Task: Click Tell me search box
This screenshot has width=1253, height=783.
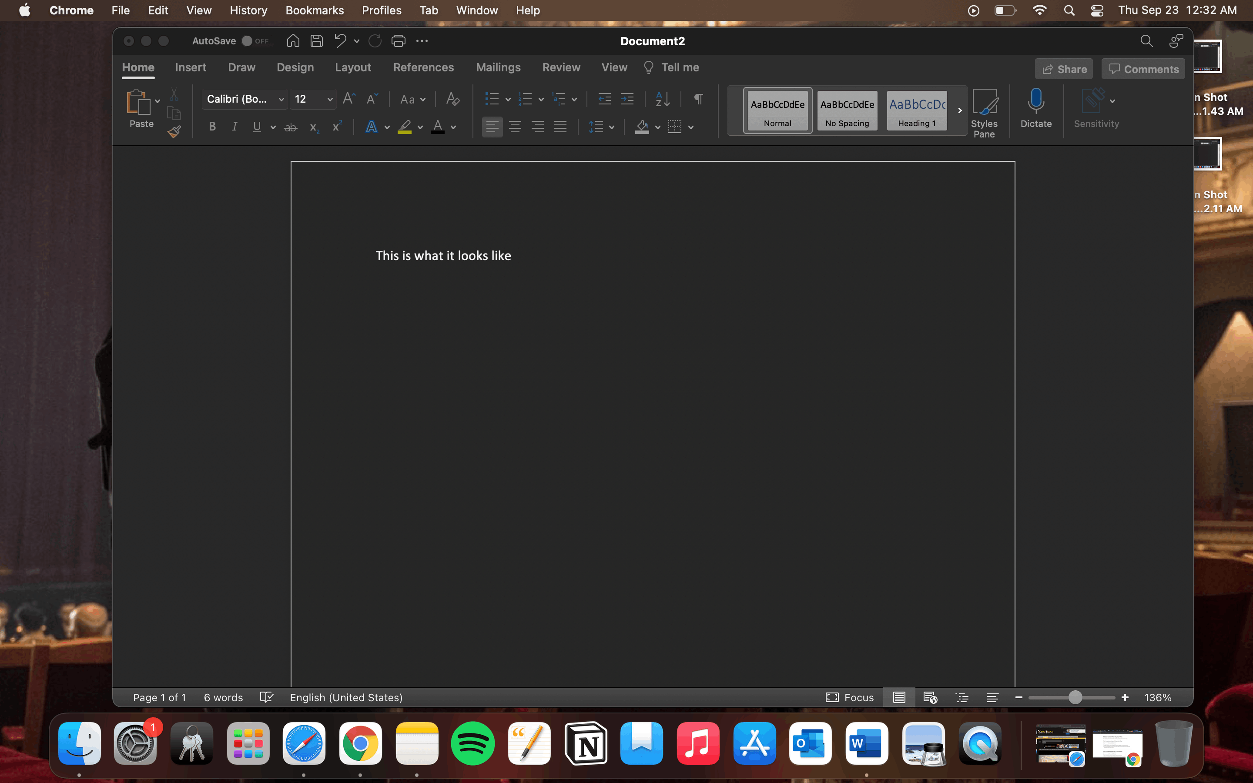Action: (672, 67)
